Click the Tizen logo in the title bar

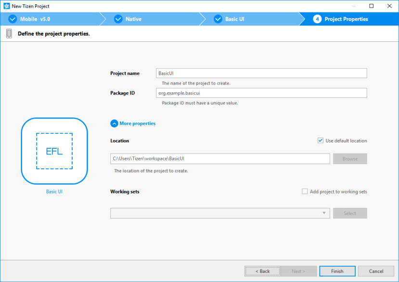(x=6, y=6)
